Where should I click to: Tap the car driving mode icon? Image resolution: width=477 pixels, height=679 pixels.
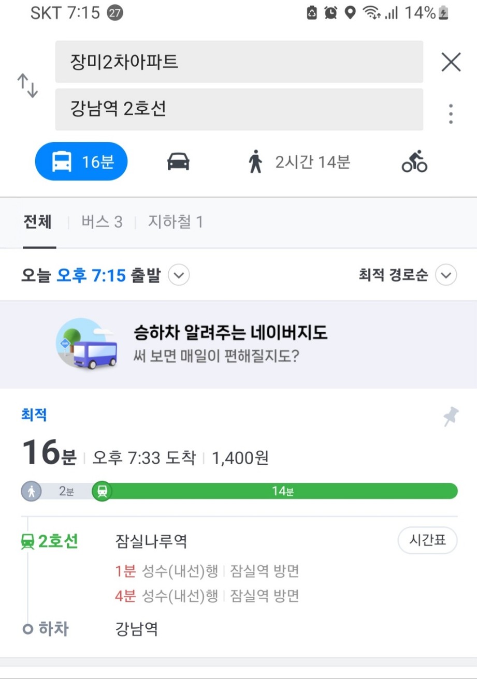(x=178, y=161)
